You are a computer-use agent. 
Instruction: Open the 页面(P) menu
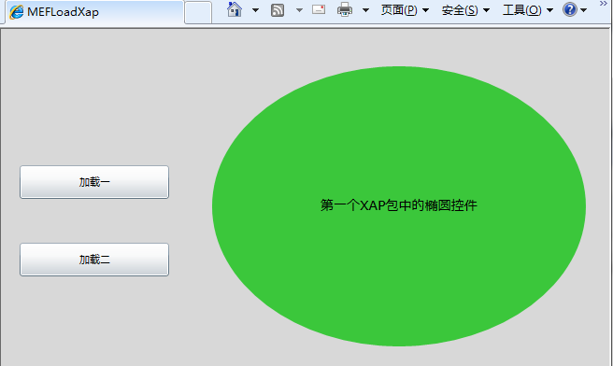(x=405, y=10)
